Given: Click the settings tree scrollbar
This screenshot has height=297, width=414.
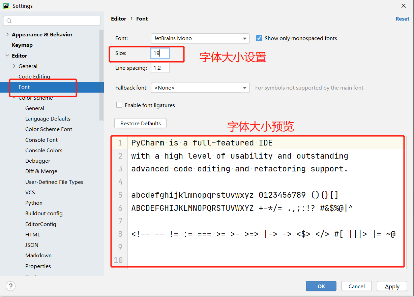Looking at the screenshot, I should tap(101, 75).
